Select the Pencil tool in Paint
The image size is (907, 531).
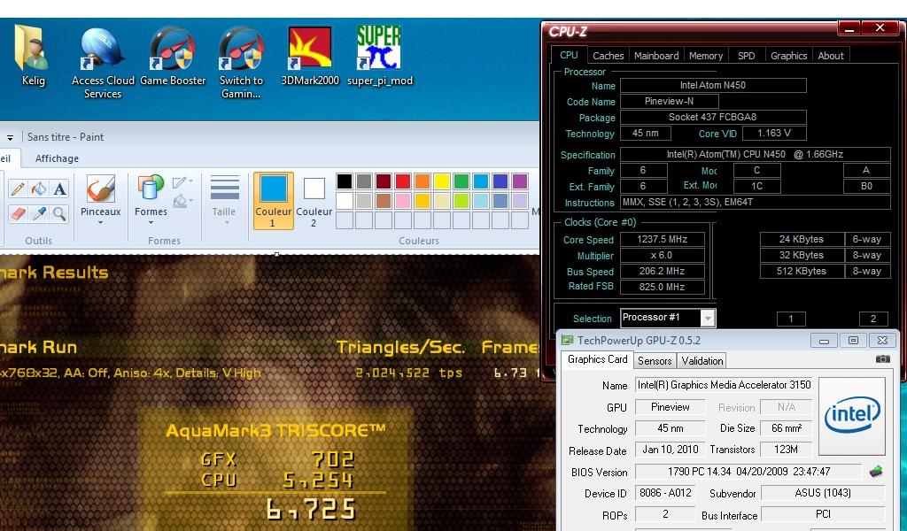(x=18, y=189)
